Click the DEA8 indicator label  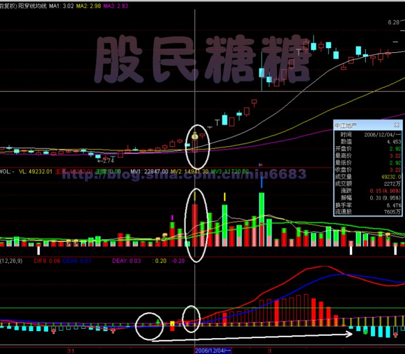pos(77,261)
